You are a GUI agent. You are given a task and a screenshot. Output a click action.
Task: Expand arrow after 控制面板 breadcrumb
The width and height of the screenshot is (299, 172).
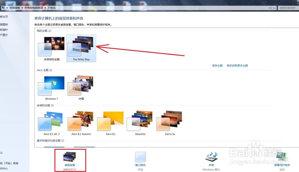click(22, 8)
